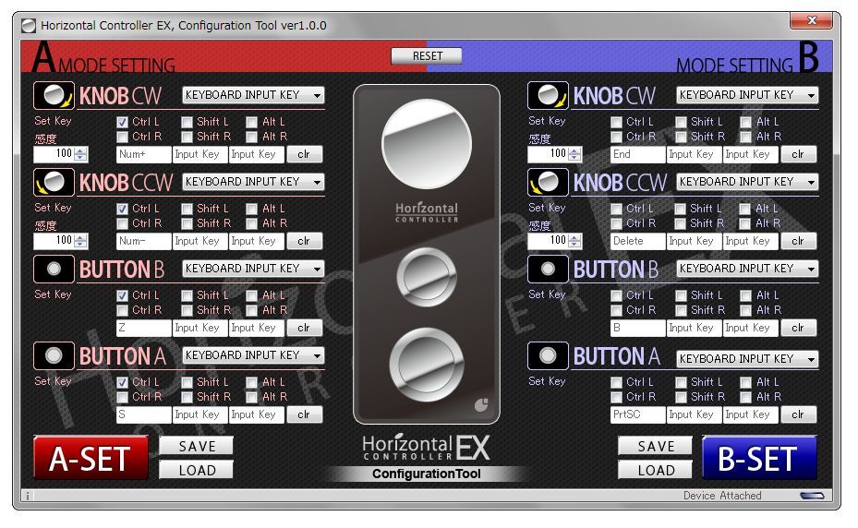Increase A-mode KNOB CW sensitivity stepper

(x=80, y=150)
